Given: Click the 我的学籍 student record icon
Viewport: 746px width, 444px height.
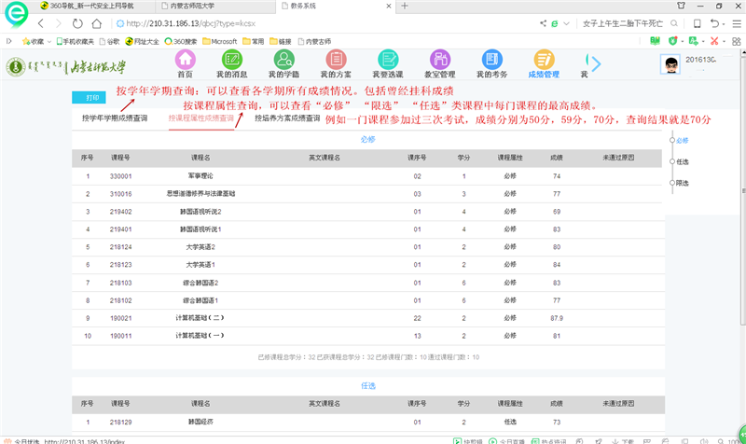Looking at the screenshot, I should tap(284, 62).
